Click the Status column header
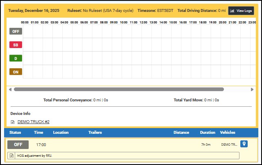 [15, 133]
